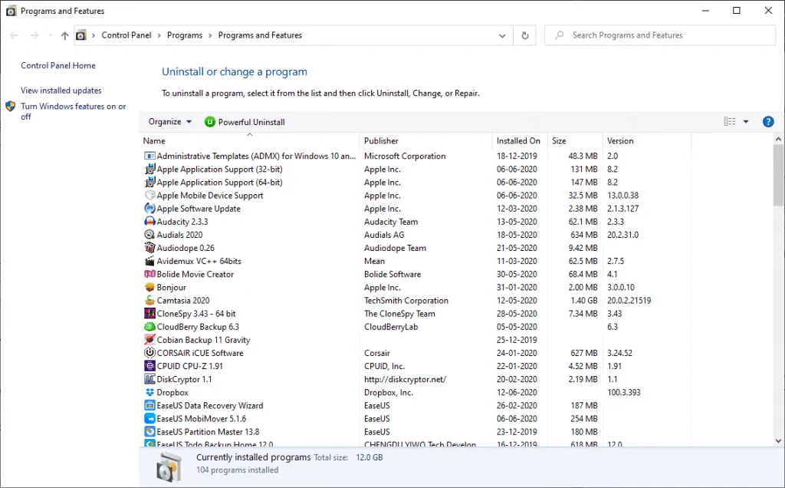Viewport: 785px width, 488px height.
Task: Sort the list by Installed On column
Action: click(x=521, y=140)
